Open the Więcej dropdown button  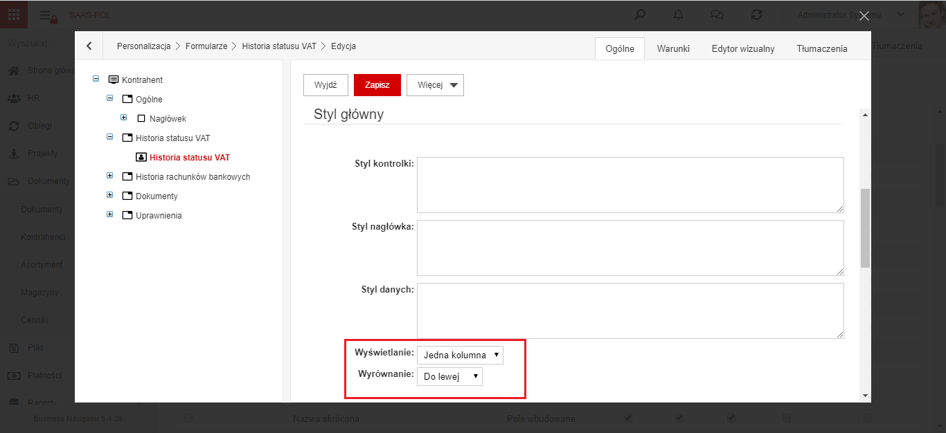point(435,85)
